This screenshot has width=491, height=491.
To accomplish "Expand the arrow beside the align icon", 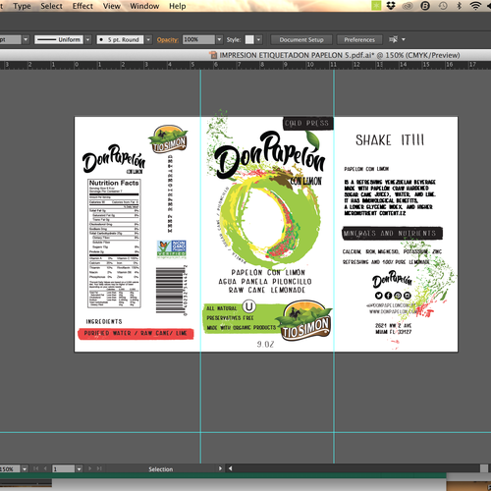I will coord(404,39).
